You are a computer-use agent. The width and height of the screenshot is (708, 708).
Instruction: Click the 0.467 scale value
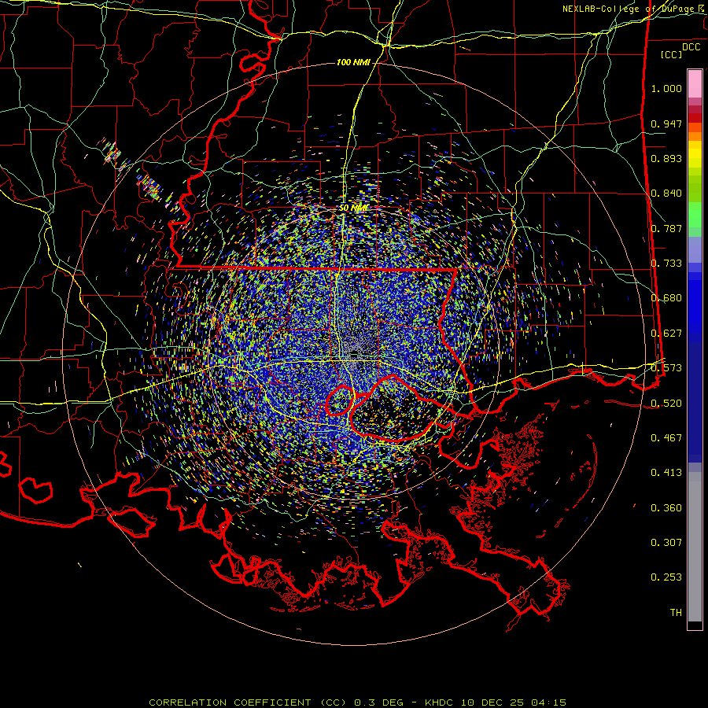[666, 438]
